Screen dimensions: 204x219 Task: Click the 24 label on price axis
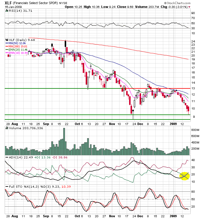pyautogui.click(x=193, y=42)
